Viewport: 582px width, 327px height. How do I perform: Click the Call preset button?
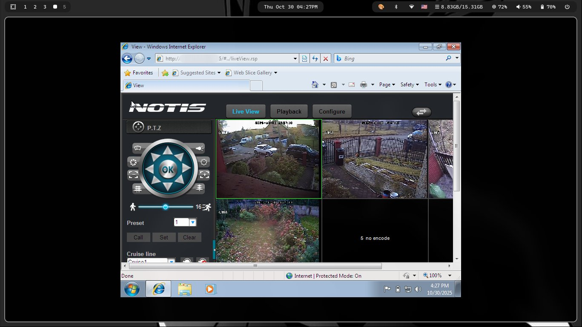click(x=138, y=237)
